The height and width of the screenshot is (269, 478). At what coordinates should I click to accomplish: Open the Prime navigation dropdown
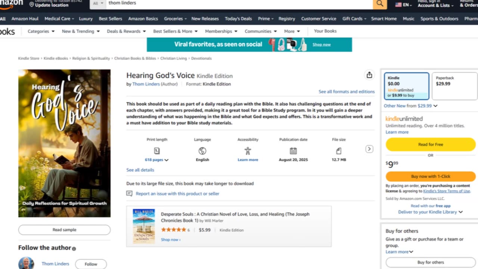266,19
